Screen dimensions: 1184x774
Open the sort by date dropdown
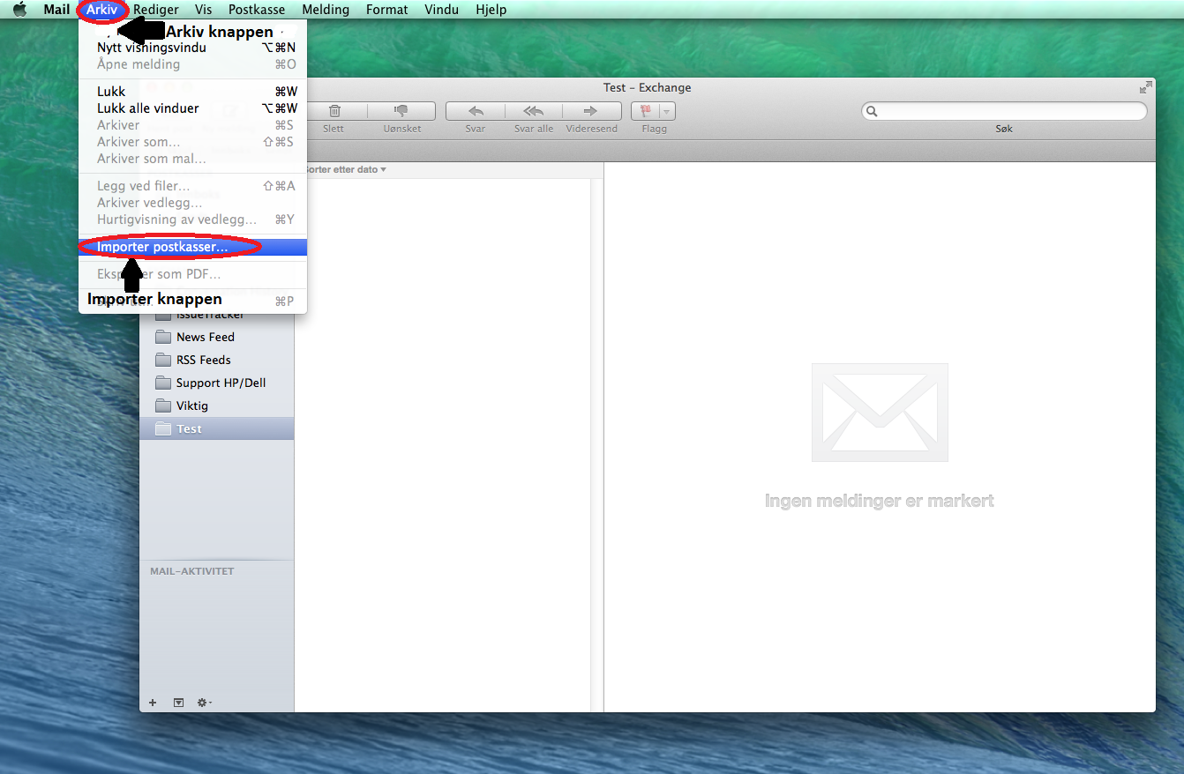344,169
